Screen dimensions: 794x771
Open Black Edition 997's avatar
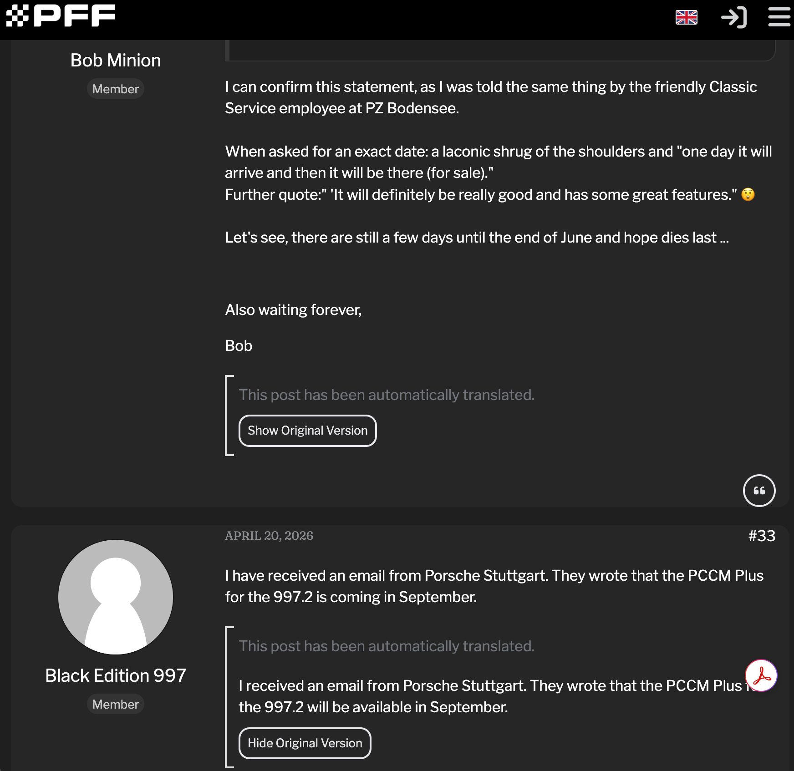click(x=116, y=597)
